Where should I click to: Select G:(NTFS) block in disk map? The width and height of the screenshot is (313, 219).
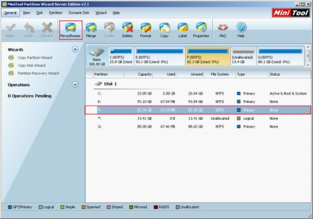point(280,56)
